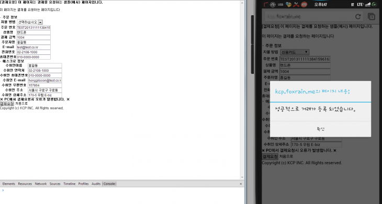
Task: Open the Sources tab in DevTools
Action: (55, 184)
